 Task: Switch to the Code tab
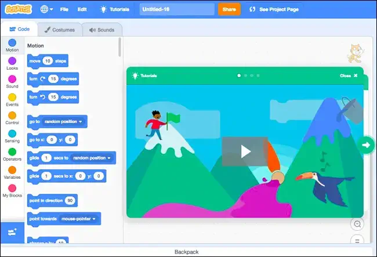pos(19,29)
